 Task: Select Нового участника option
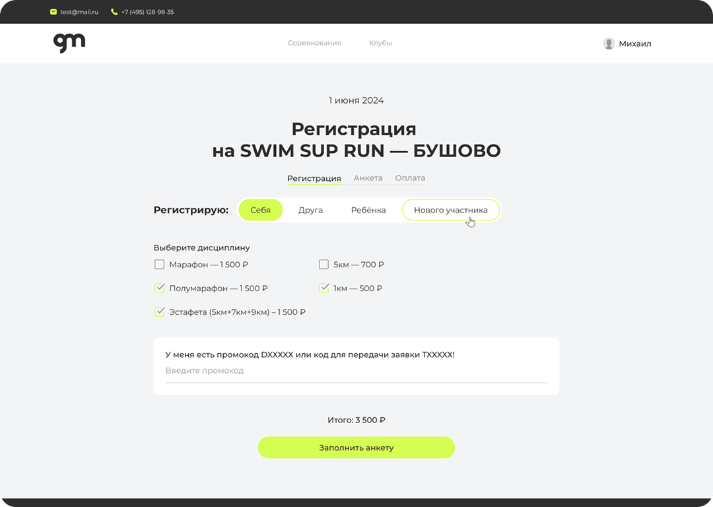pos(450,210)
